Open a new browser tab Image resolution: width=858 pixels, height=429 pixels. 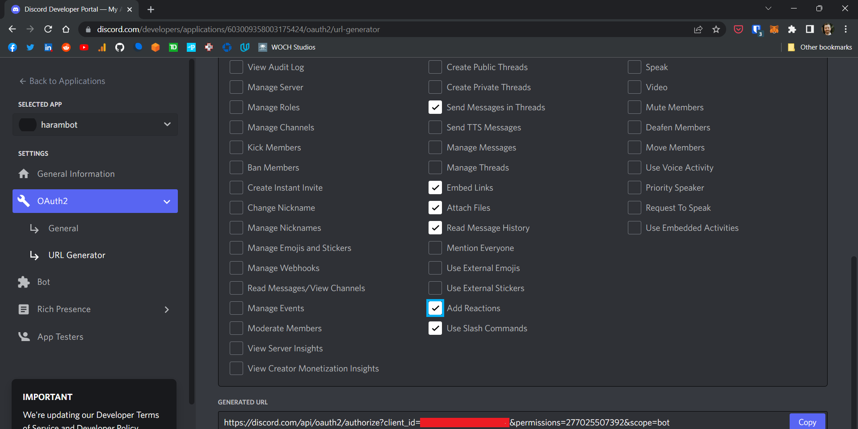click(x=151, y=9)
